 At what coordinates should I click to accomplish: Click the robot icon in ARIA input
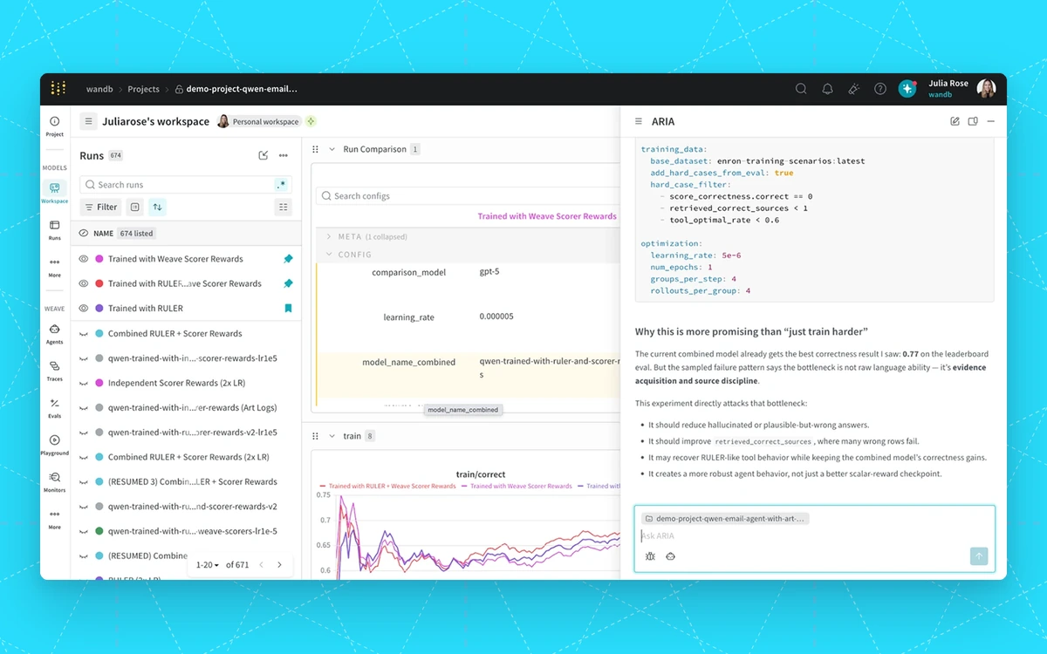[670, 556]
